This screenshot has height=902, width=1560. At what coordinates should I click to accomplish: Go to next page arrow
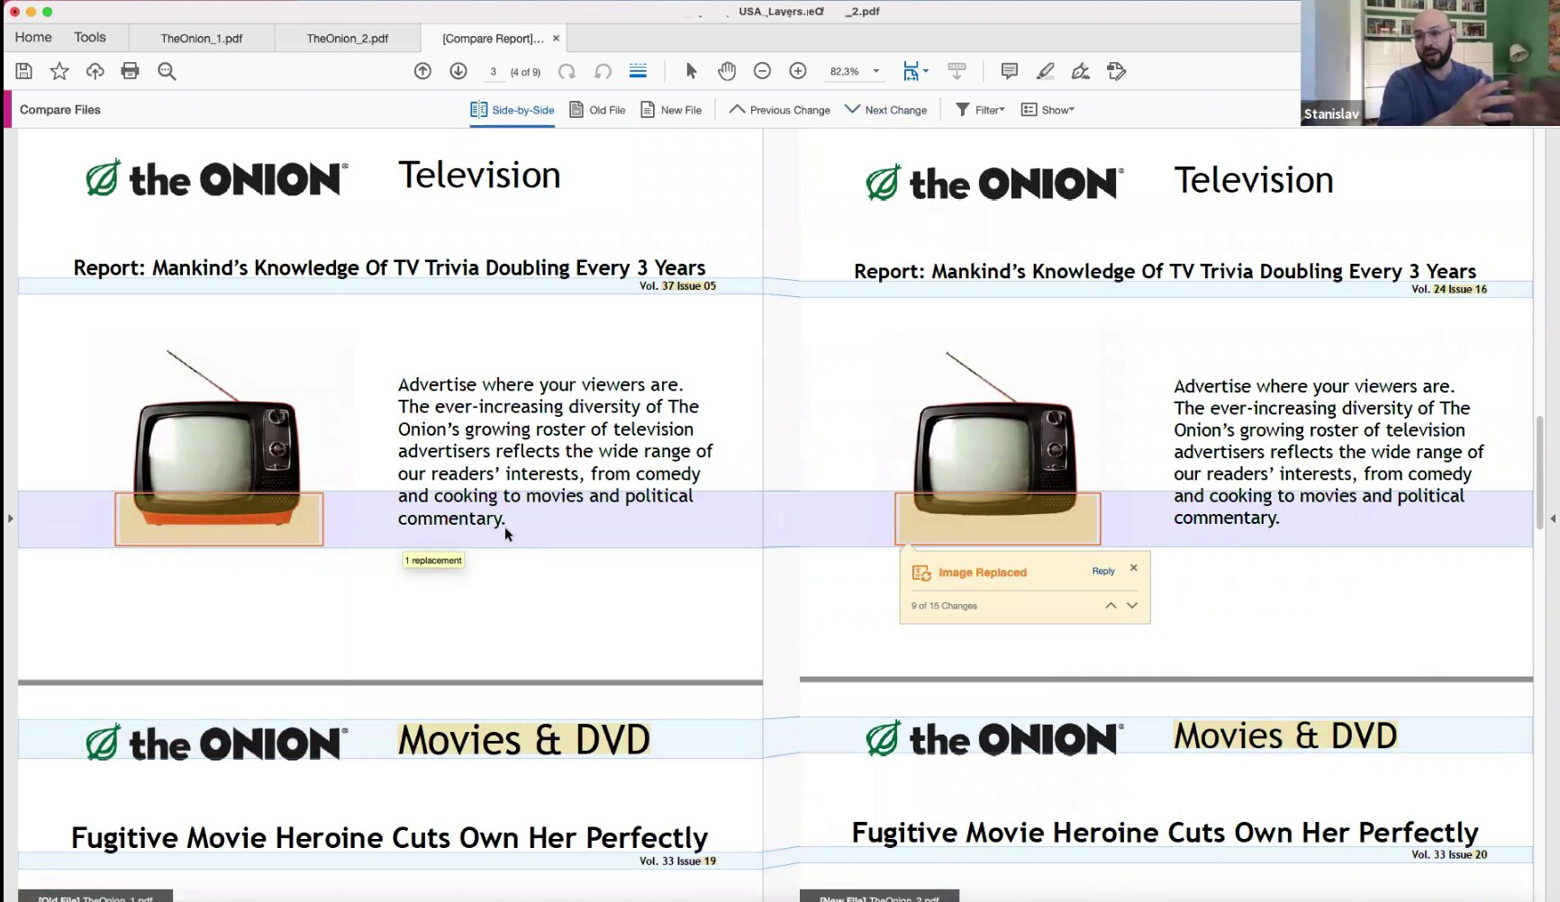458,71
